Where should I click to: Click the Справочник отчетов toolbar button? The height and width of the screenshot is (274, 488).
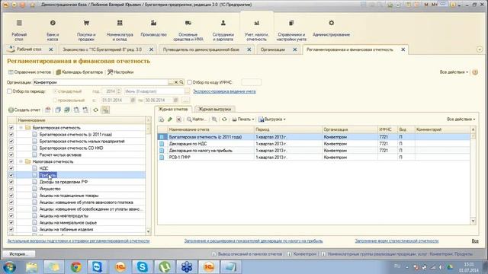click(30, 72)
